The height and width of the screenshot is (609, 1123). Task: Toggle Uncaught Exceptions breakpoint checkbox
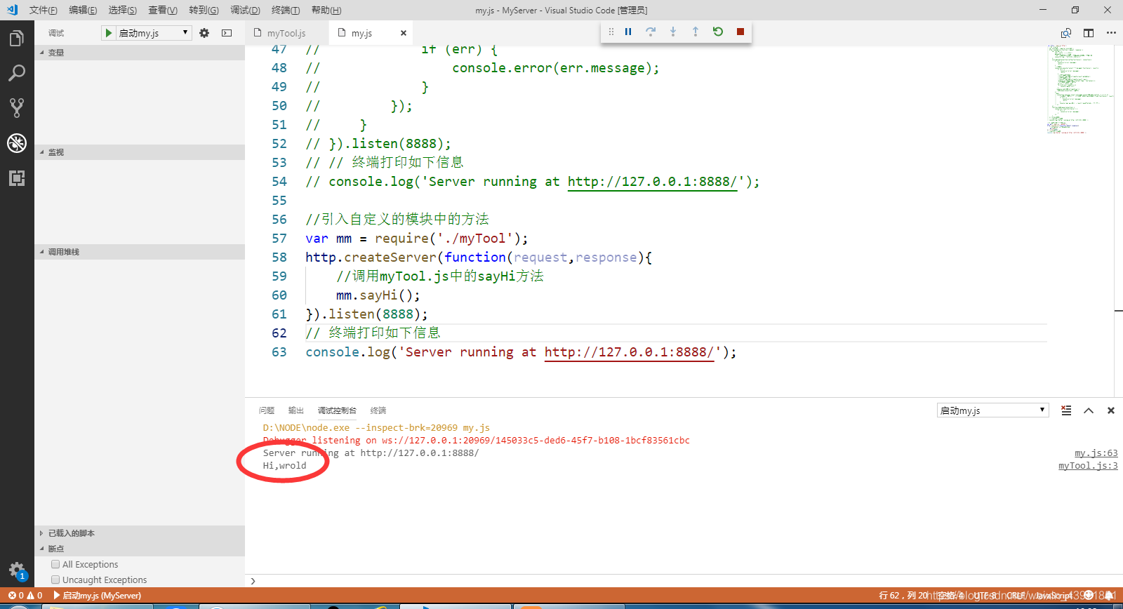coord(55,580)
